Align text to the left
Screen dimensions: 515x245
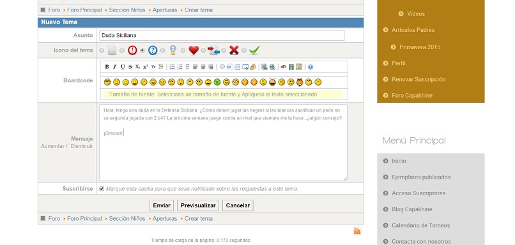195,67
